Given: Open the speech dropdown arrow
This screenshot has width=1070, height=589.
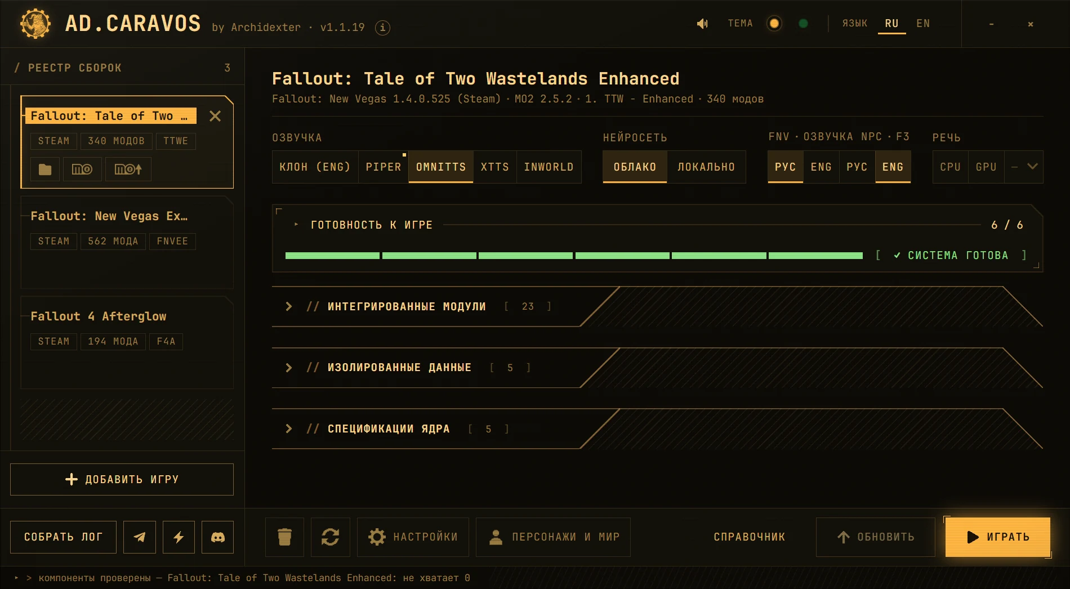Looking at the screenshot, I should click(1032, 167).
